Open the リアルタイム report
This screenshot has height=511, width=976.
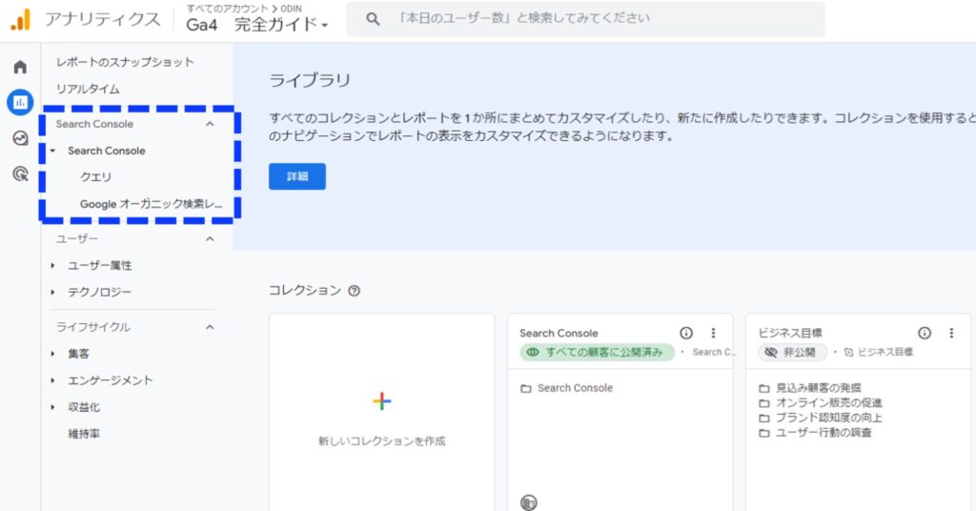pos(88,89)
